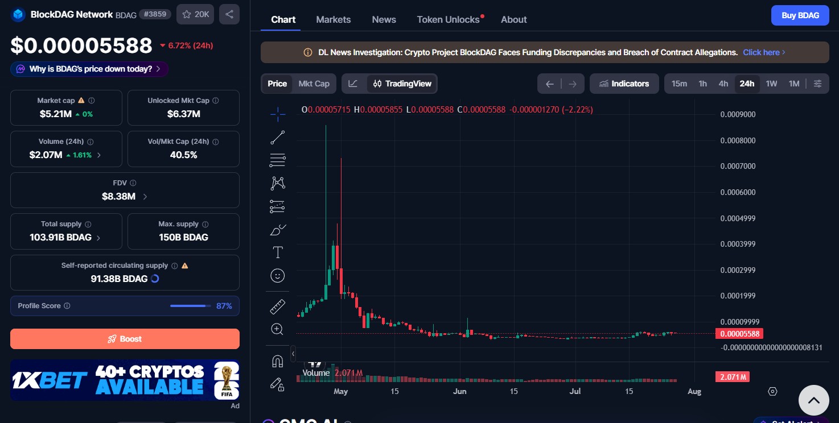Click the Volume indicator legend label

[316, 373]
